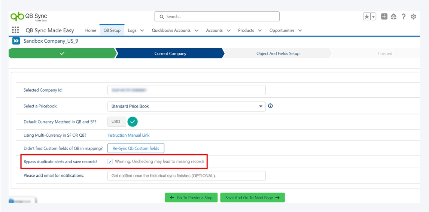Uncheck the bypass duplicate alerts checkbox

(x=110, y=161)
